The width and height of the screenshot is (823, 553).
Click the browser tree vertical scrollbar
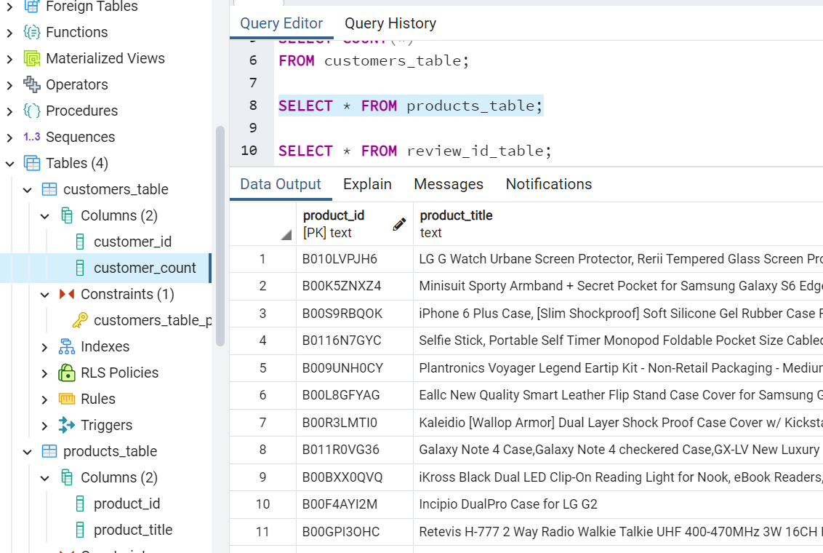(220, 236)
